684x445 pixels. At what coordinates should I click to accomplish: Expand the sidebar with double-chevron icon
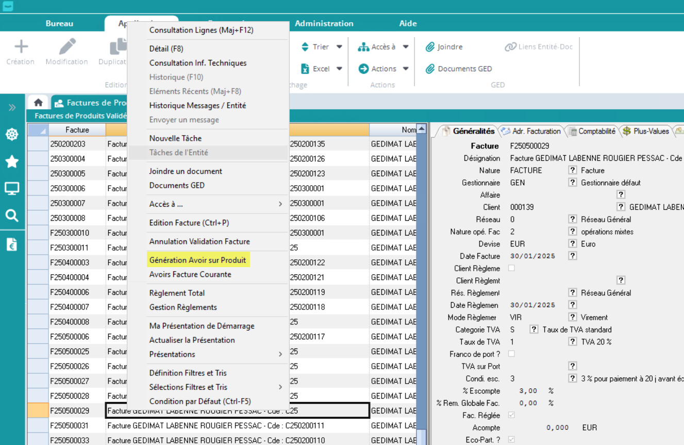[x=12, y=108]
